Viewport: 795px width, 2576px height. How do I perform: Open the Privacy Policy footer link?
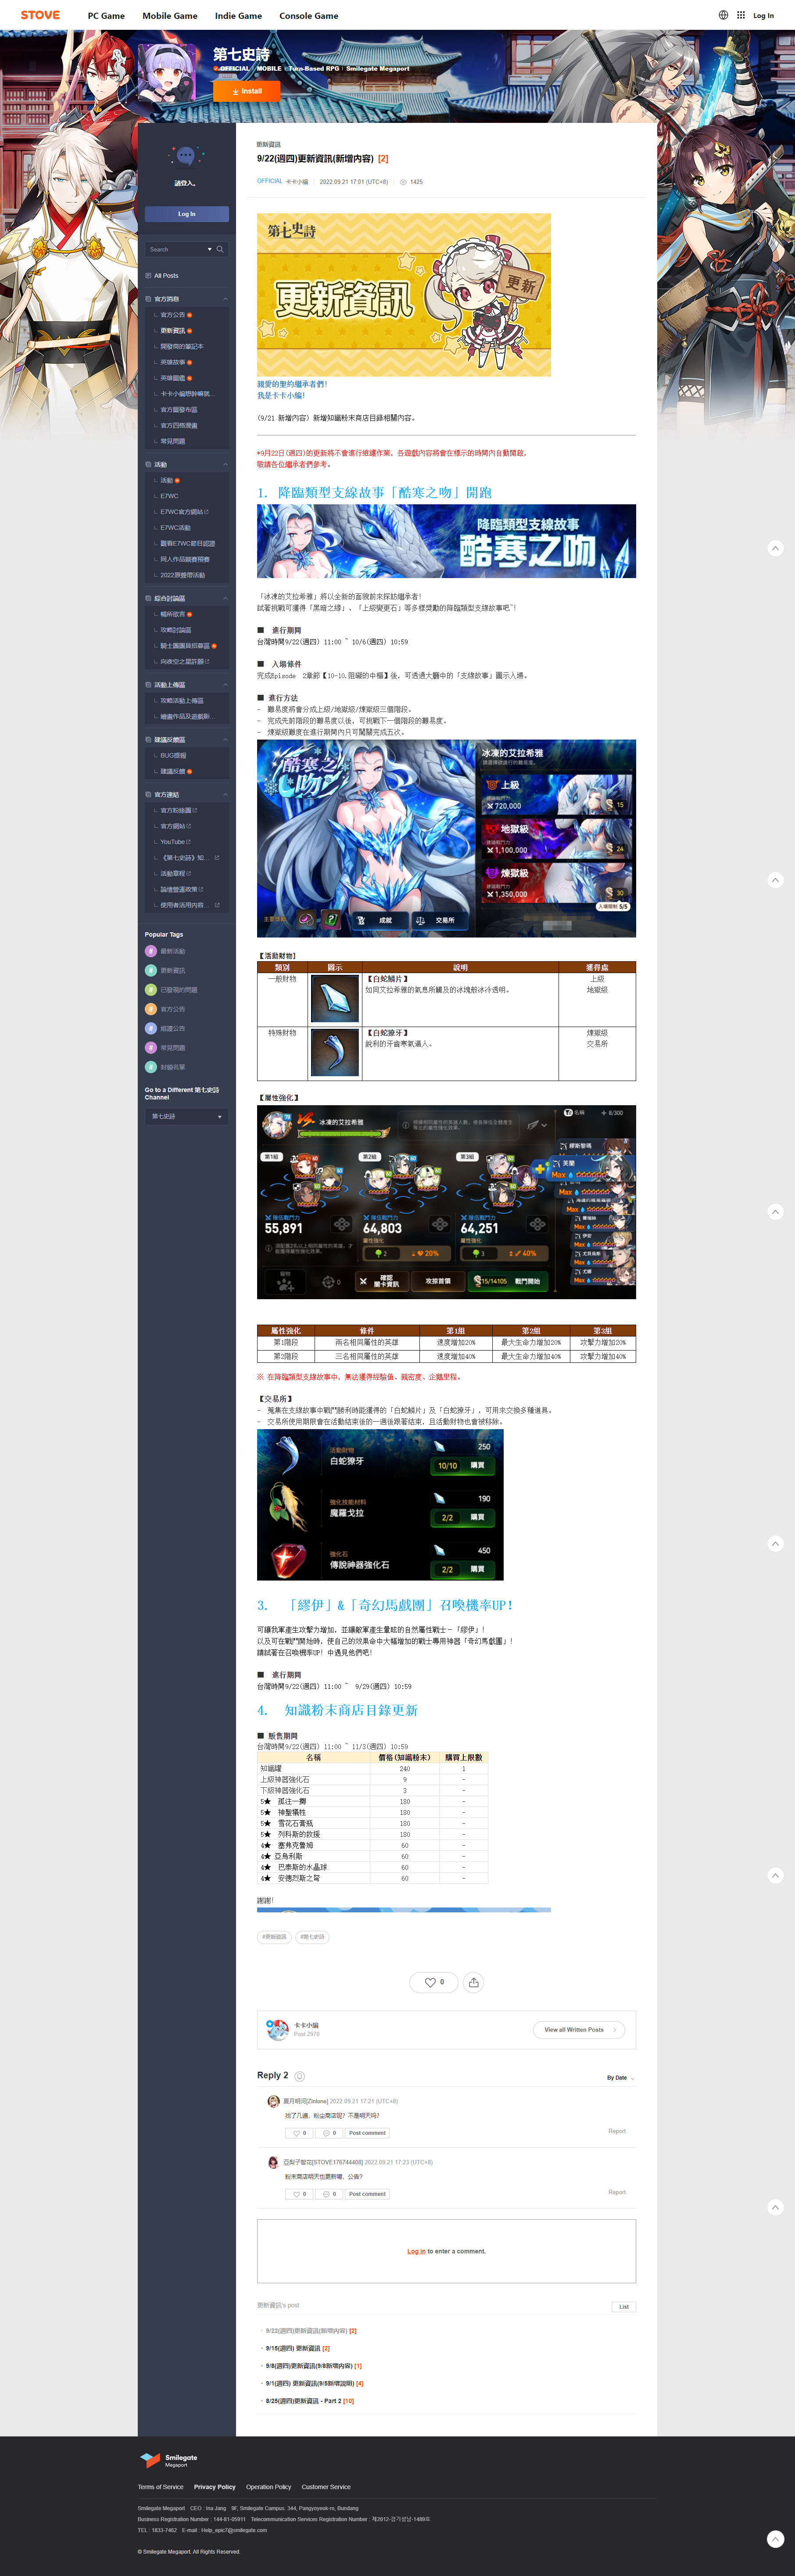pos(215,2487)
